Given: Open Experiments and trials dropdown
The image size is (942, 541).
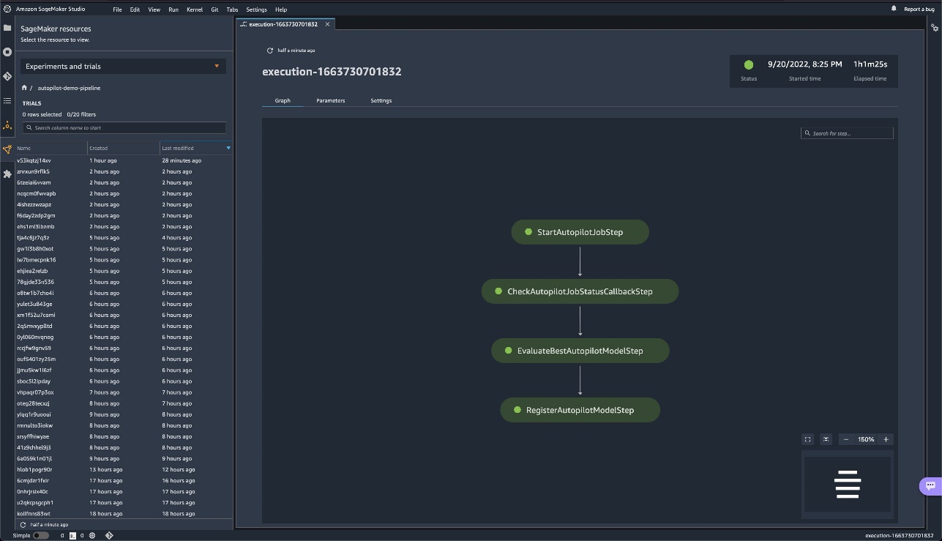Looking at the screenshot, I should point(123,66).
